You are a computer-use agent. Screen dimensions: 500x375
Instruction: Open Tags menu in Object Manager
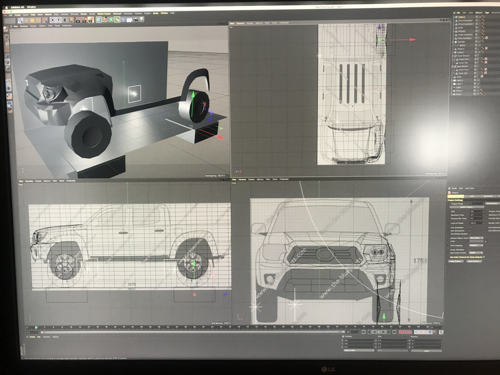tap(487, 12)
